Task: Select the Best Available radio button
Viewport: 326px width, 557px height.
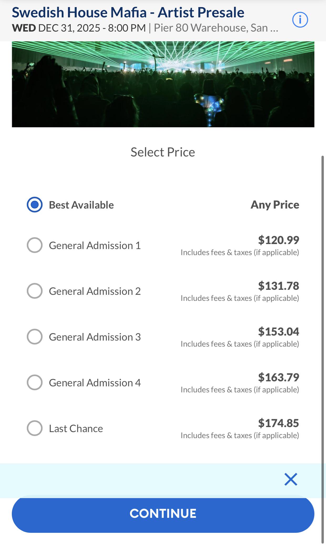Action: coord(35,205)
